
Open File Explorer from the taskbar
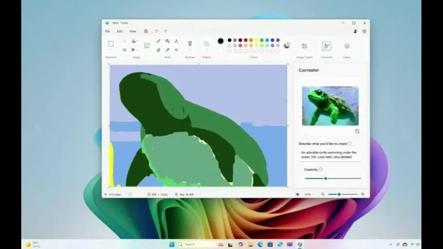pyautogui.click(x=250, y=244)
